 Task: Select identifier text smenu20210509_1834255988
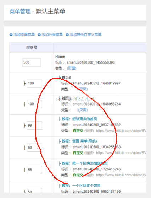click(x=97, y=147)
